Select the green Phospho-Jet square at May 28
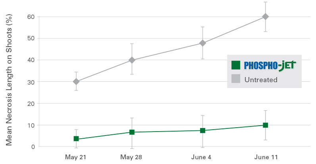Viewport: 316px width, 164px height. (x=132, y=132)
